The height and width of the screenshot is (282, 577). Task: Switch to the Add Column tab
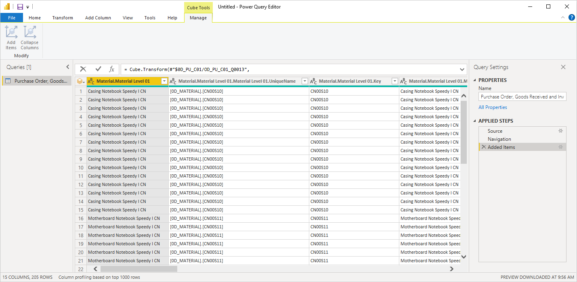coord(98,18)
